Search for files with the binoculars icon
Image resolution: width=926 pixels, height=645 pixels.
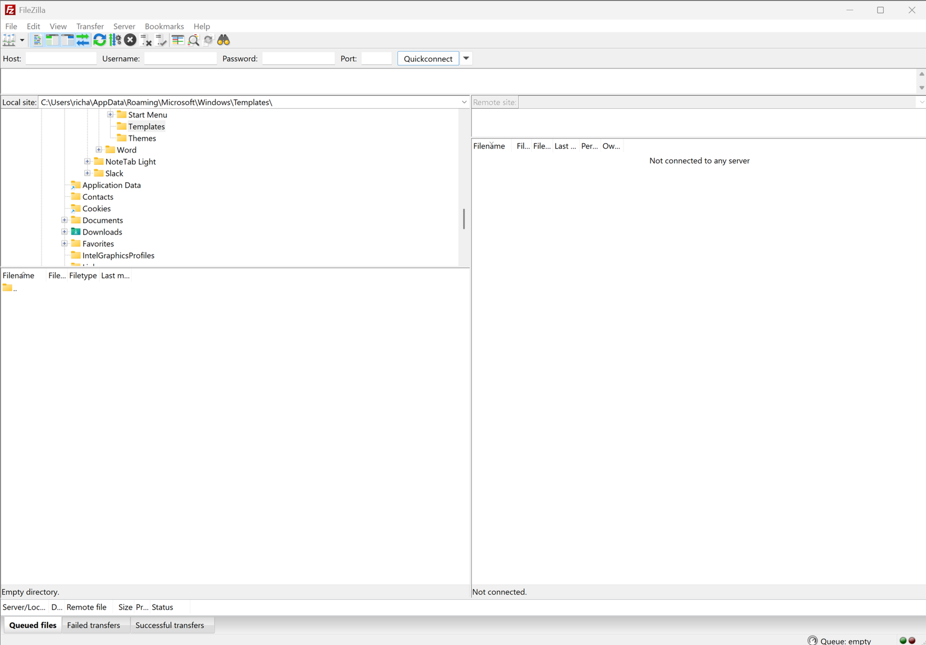point(223,40)
